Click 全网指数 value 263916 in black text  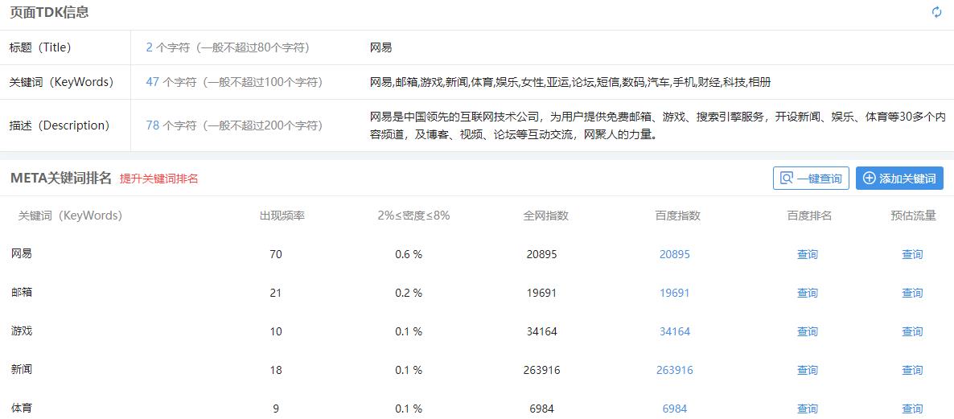click(x=541, y=370)
